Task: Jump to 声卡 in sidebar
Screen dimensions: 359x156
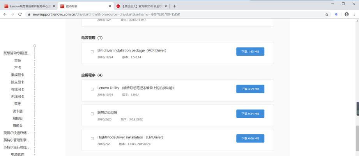Action: (x=18, y=67)
